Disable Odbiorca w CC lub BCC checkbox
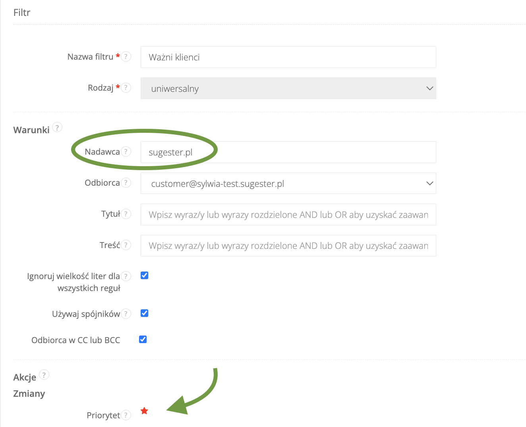Image resolution: width=526 pixels, height=427 pixels. 143,340
